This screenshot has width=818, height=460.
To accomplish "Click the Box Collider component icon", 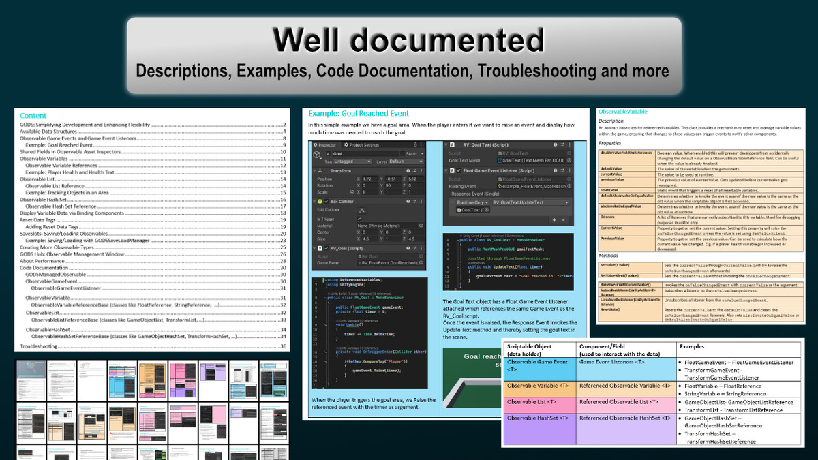I will click(x=320, y=202).
